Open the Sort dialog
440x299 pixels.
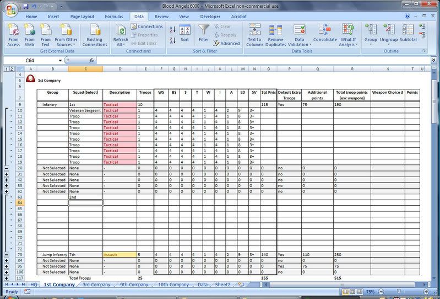(184, 34)
